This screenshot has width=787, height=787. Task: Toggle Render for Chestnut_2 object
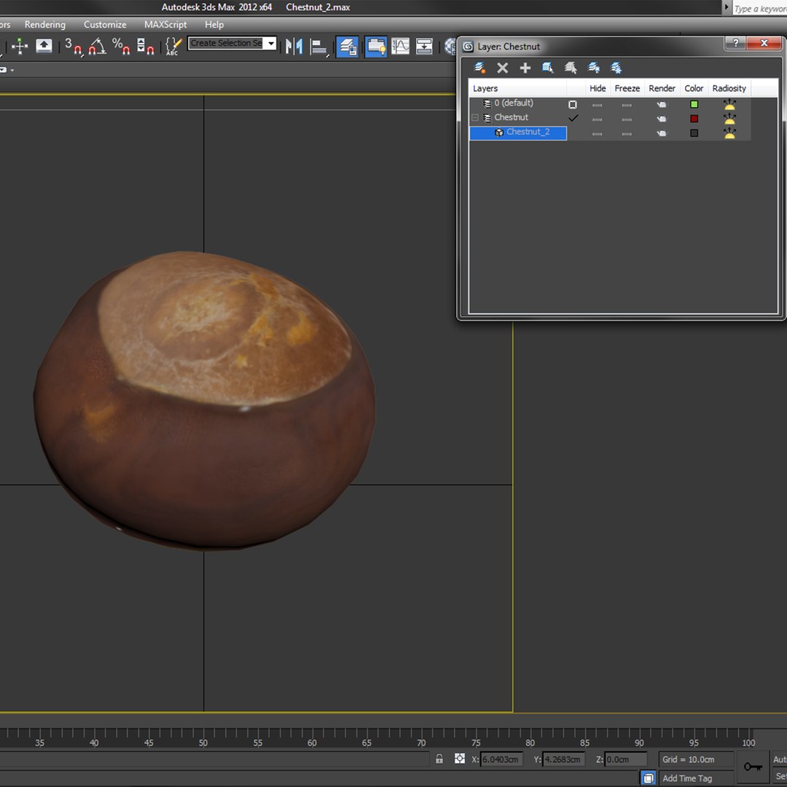(x=662, y=133)
